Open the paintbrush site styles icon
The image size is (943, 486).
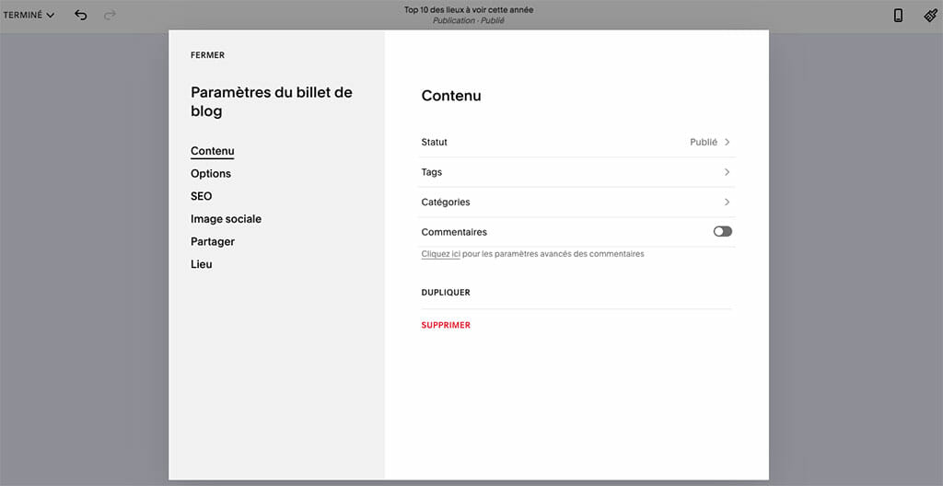pyautogui.click(x=930, y=16)
